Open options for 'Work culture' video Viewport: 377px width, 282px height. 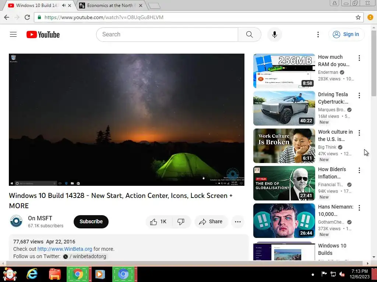[359, 133]
